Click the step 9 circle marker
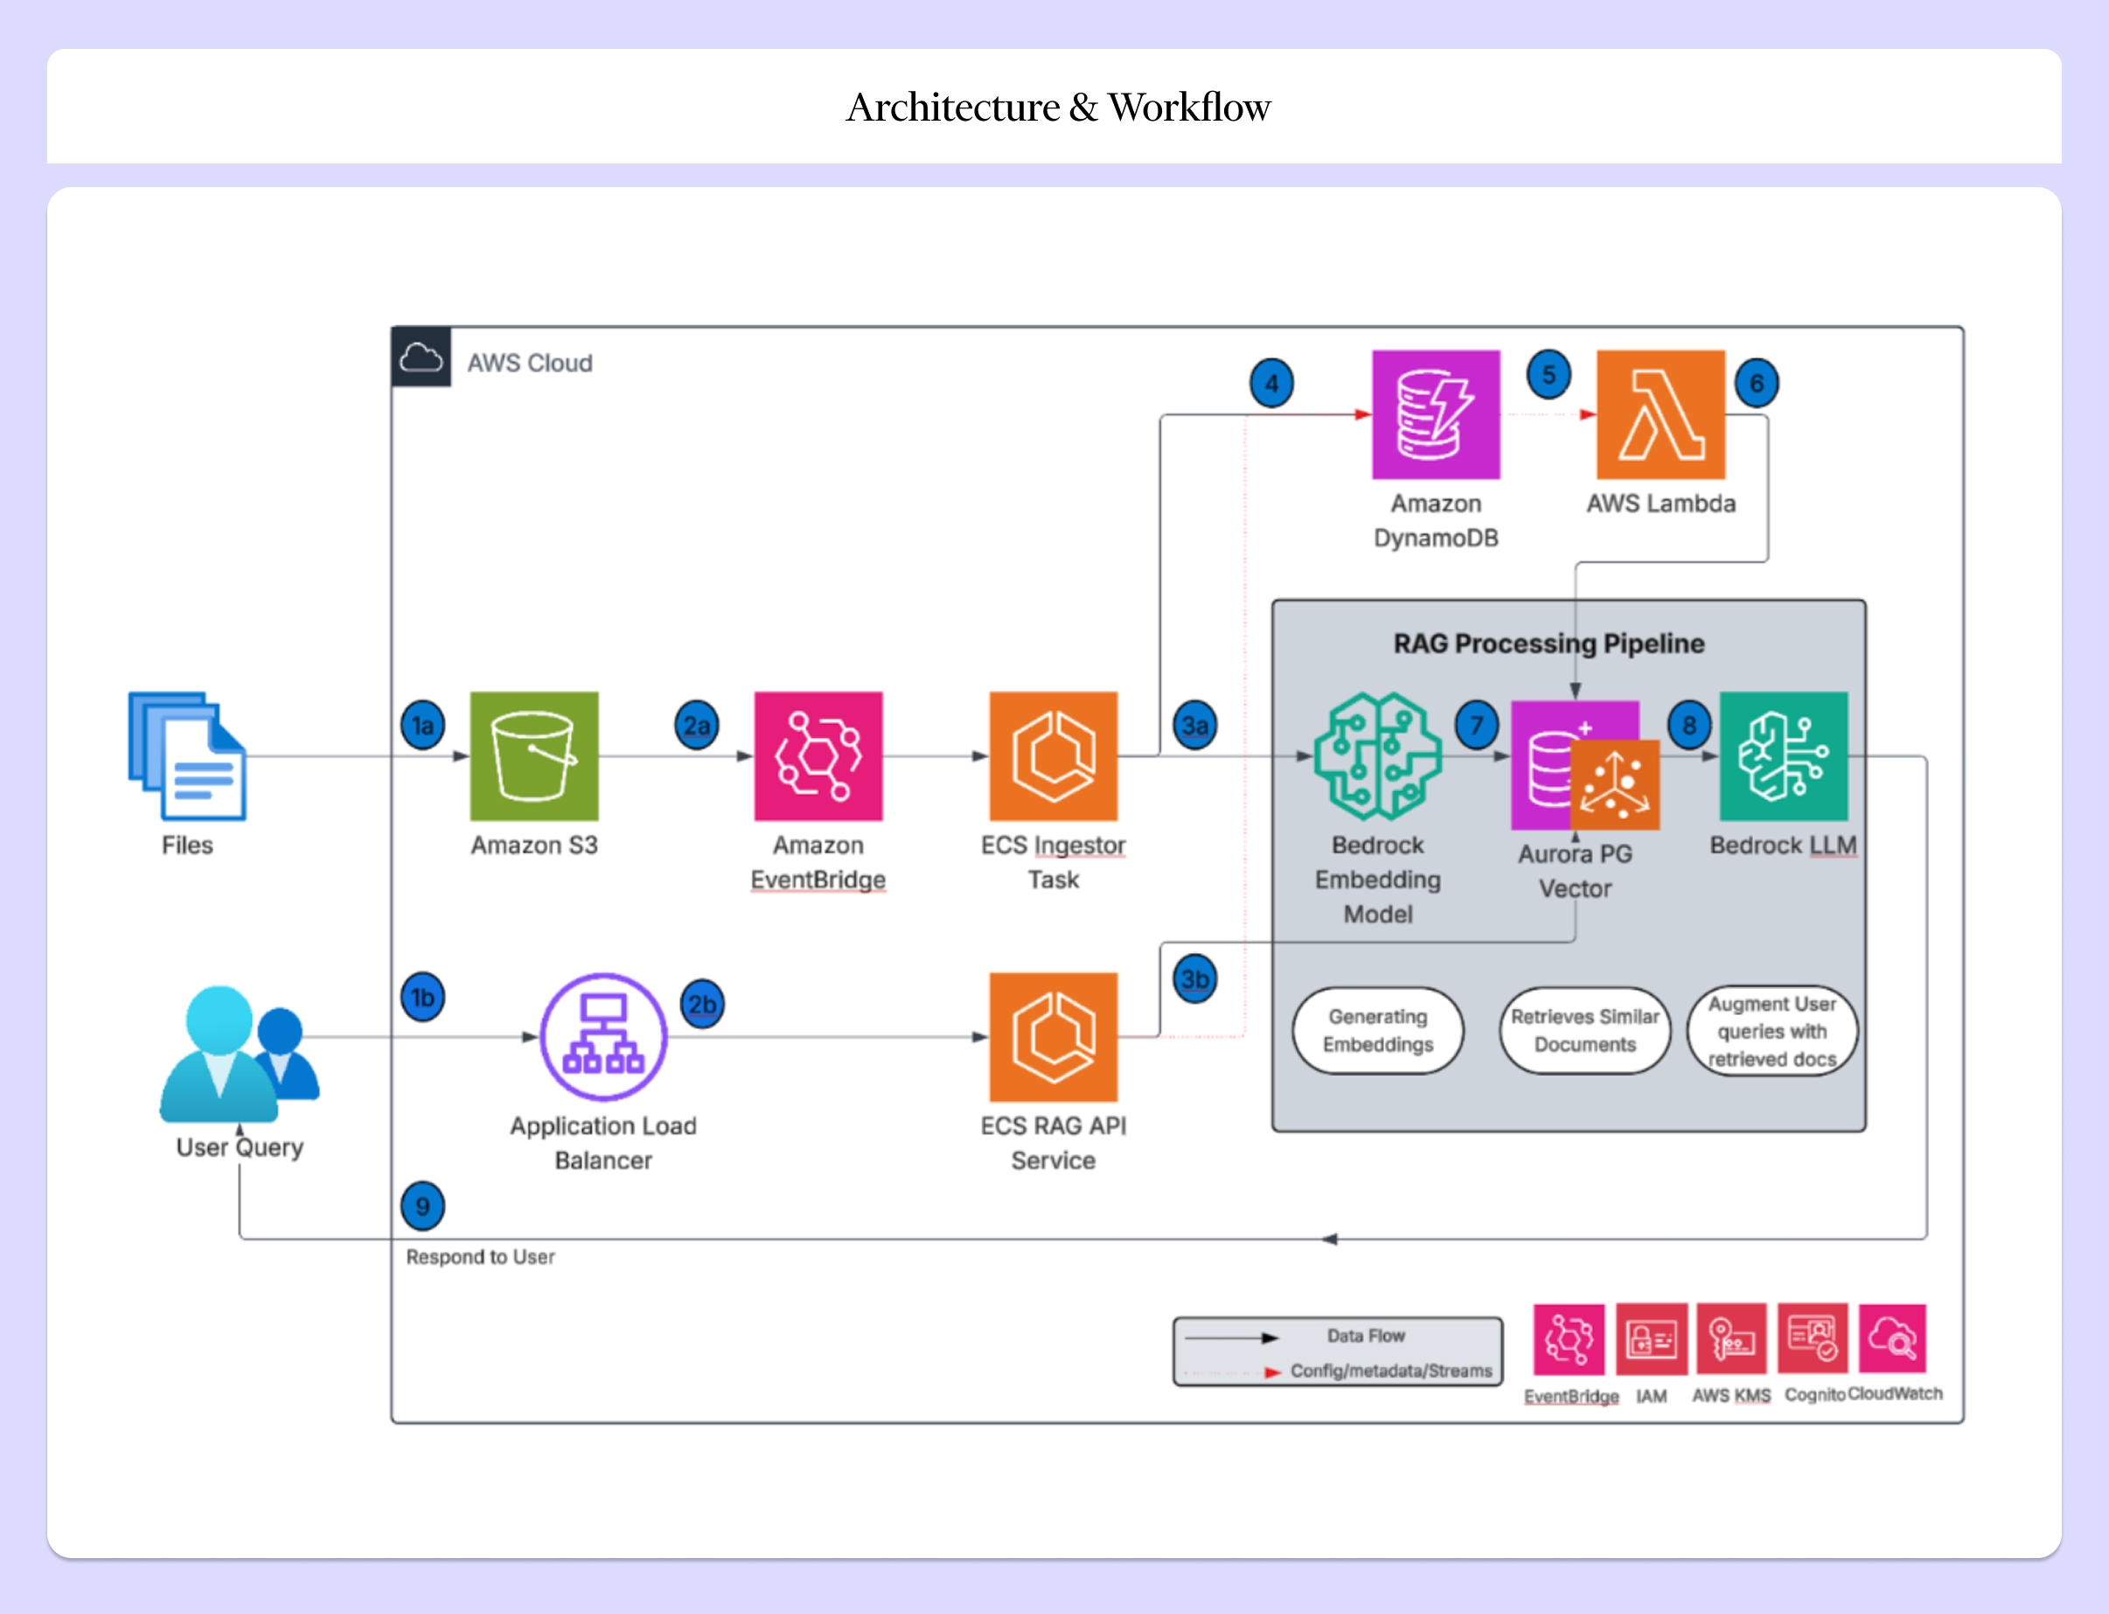Screen dimensions: 2109x1614 [x=421, y=1206]
